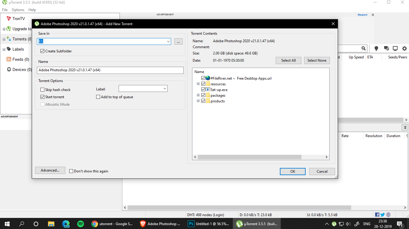409x229 pixels.
Task: Check Add to top of queue
Action: [x=98, y=97]
